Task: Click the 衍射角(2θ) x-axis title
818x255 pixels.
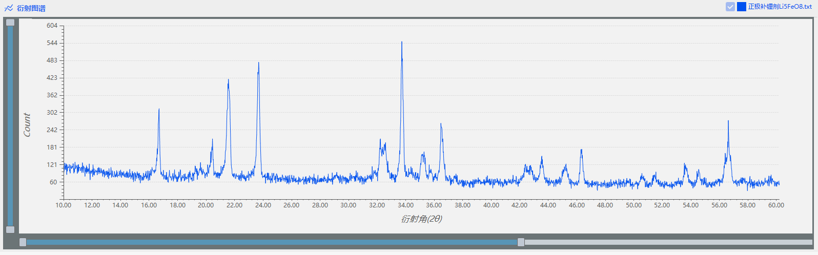Action: (421, 219)
